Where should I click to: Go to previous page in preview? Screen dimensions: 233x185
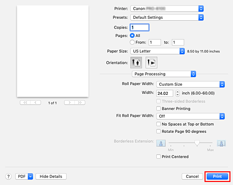coord(36,102)
